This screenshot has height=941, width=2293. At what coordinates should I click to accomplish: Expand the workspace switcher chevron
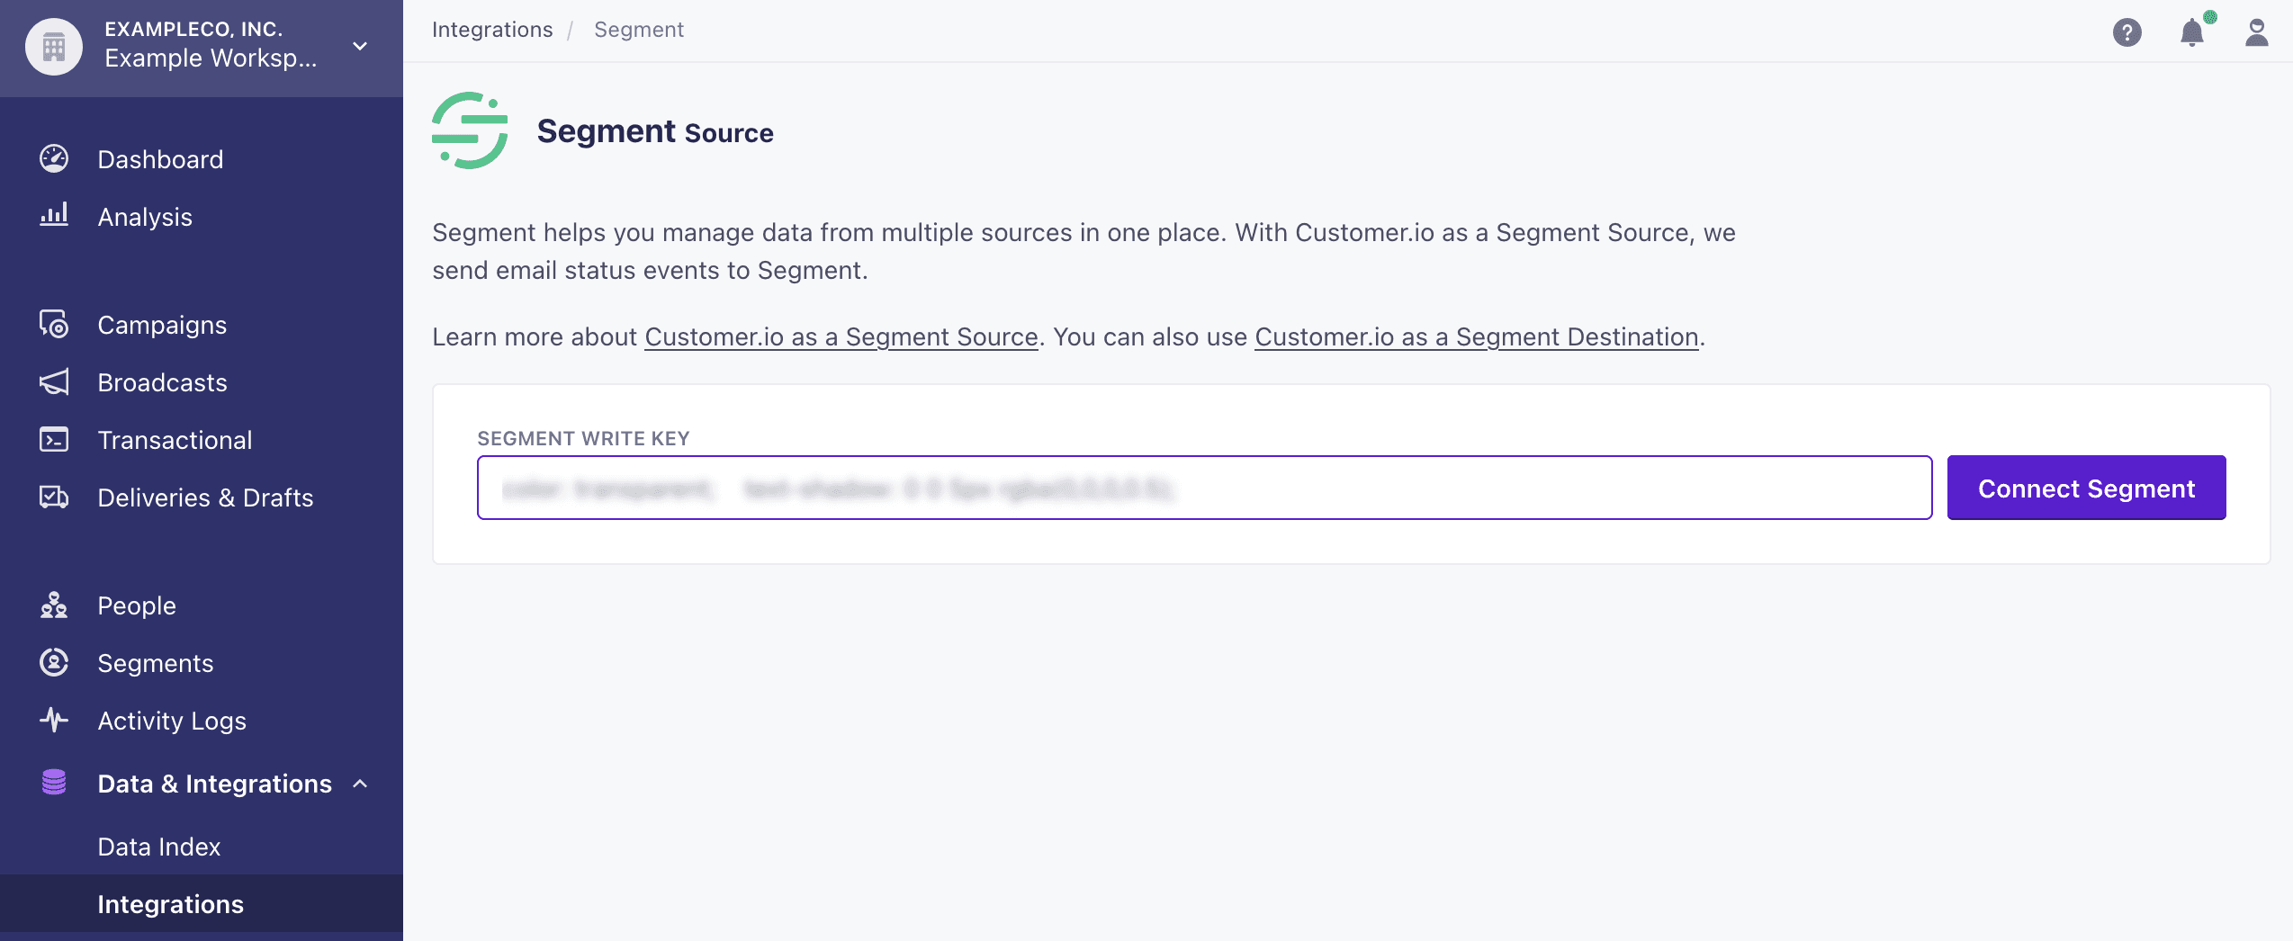point(359,47)
